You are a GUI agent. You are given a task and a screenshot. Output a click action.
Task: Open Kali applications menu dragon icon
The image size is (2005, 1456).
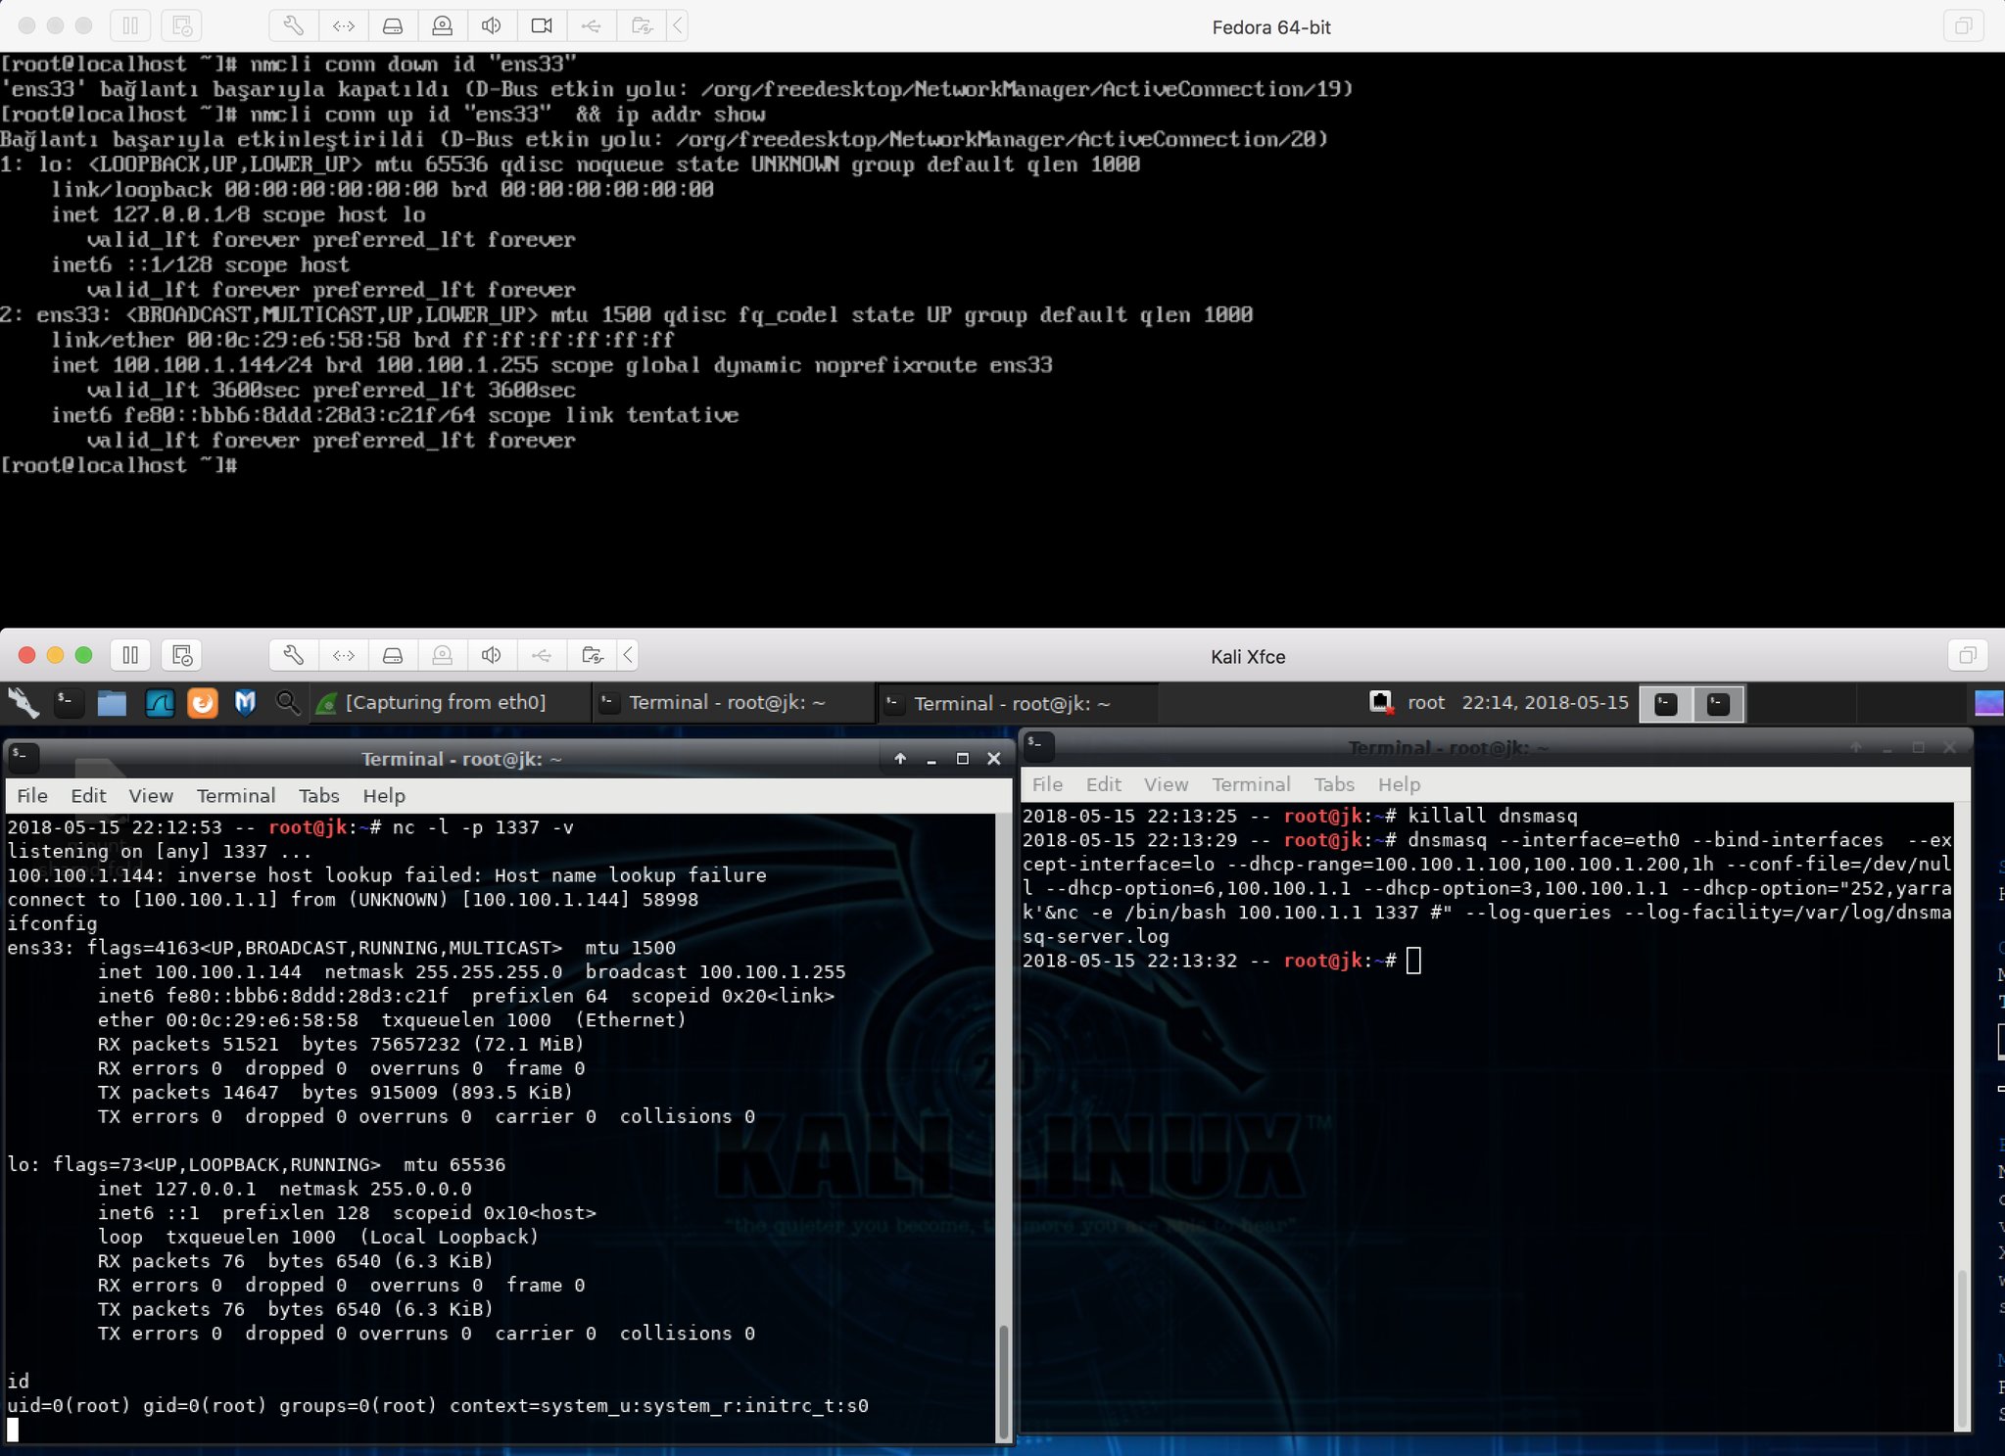tap(24, 703)
